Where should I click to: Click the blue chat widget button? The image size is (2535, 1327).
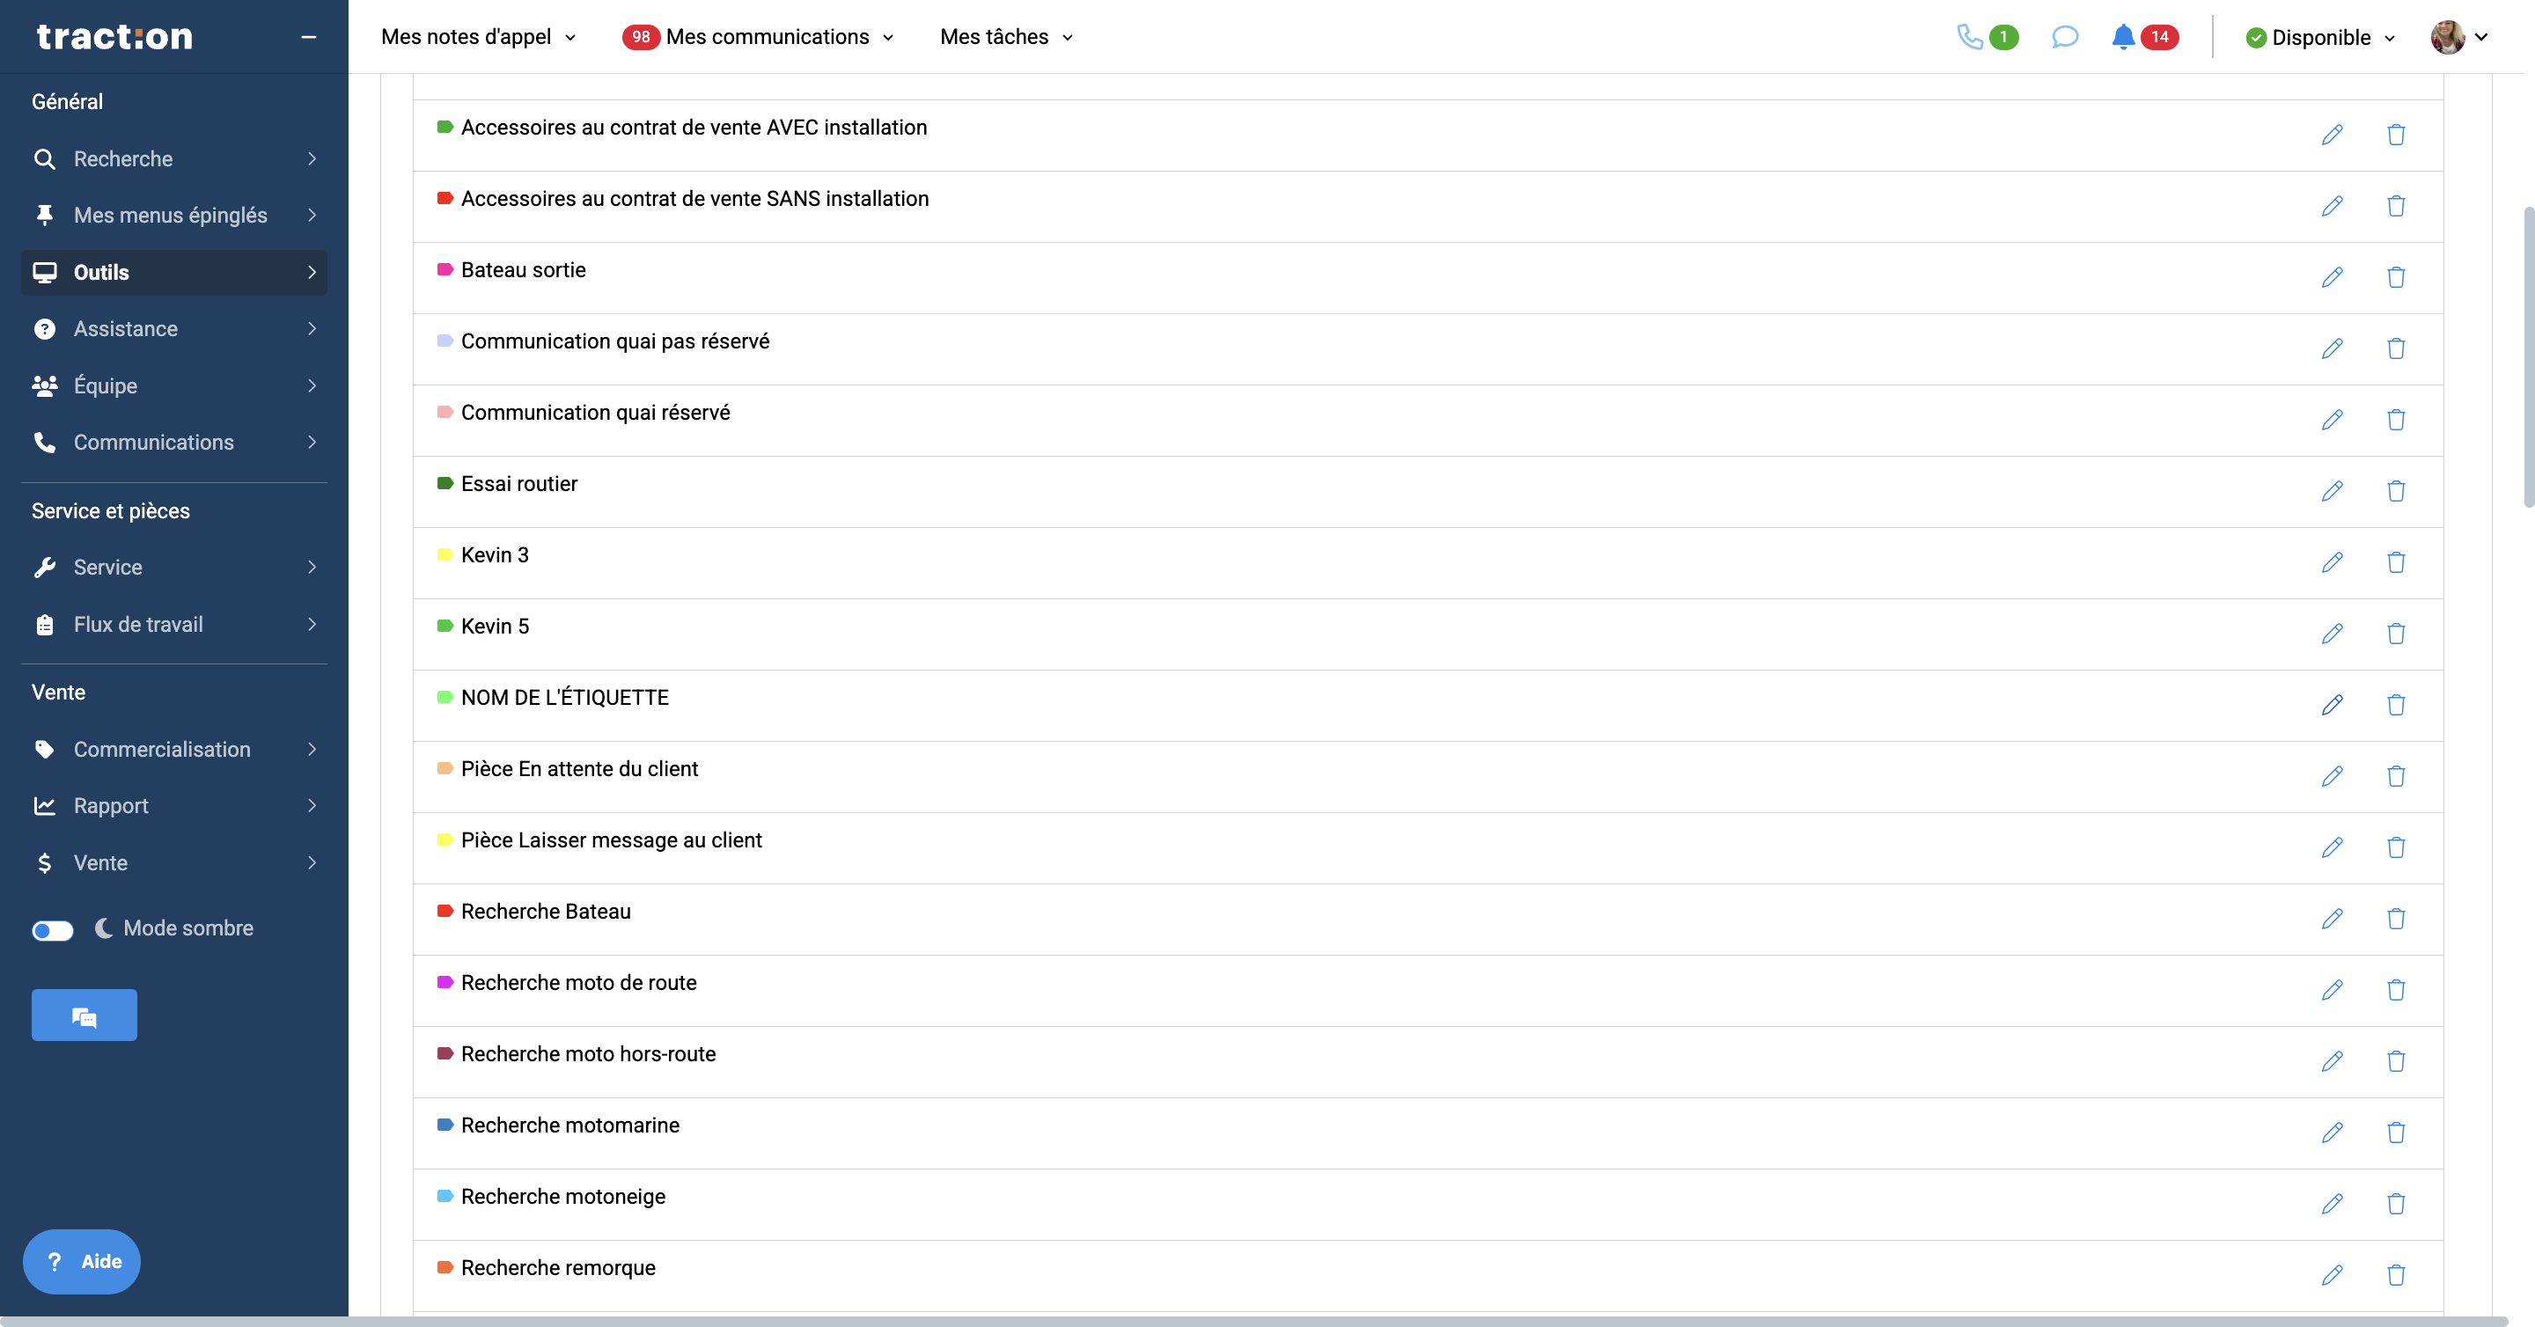(x=84, y=1015)
